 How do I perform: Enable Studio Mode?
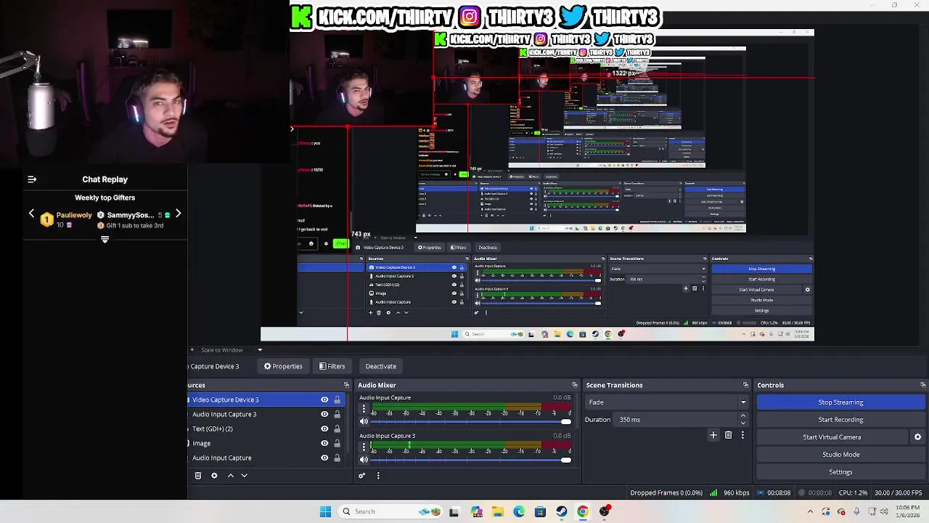(840, 455)
